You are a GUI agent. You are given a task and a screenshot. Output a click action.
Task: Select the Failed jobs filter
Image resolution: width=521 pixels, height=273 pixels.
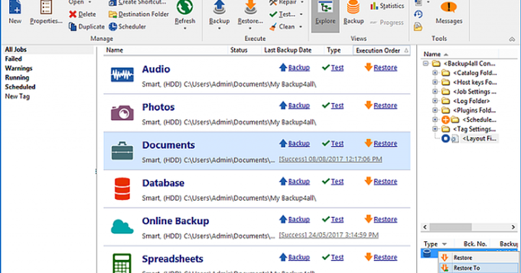tap(13, 58)
